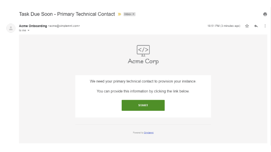Click the 10:51 PM timestamp
This screenshot has width=271, height=152.
(224, 26)
